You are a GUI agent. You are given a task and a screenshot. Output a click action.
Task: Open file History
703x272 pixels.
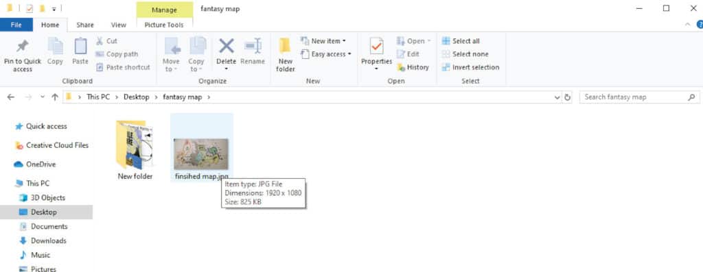click(413, 67)
